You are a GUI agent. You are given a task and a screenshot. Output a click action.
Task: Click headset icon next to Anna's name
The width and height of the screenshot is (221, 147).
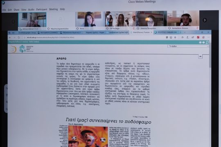click(x=77, y=29)
